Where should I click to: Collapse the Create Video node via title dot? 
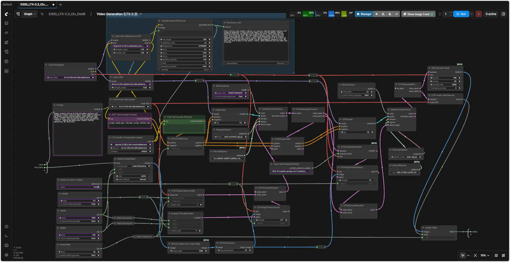click(x=423, y=228)
